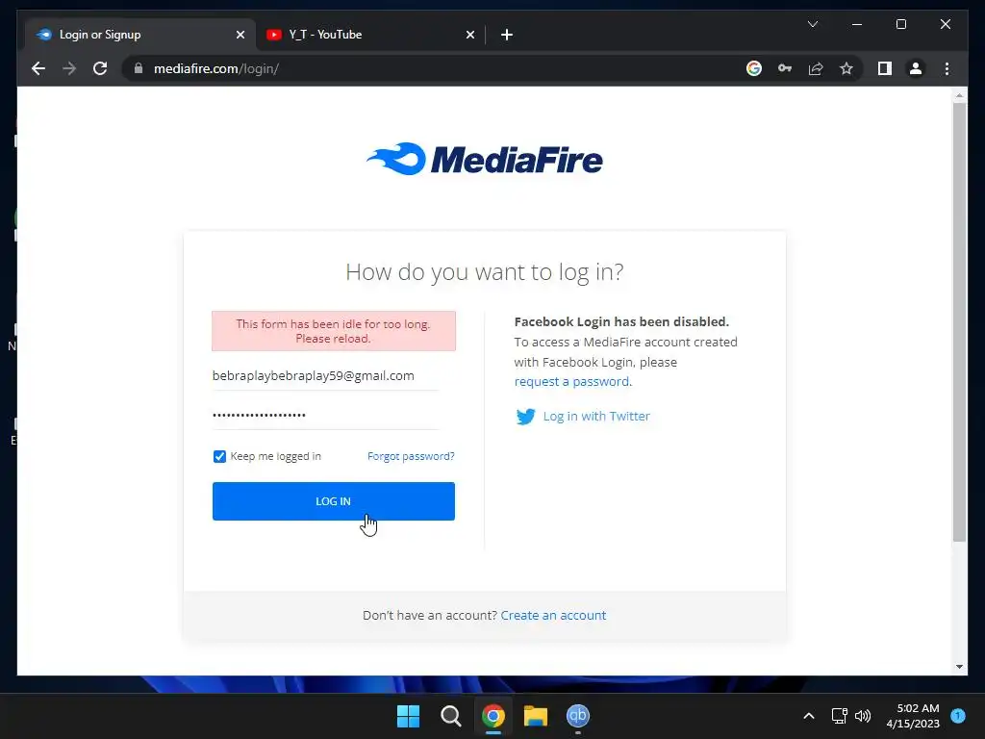985x739 pixels.
Task: Bookmark this page with the star icon
Action: 846,68
